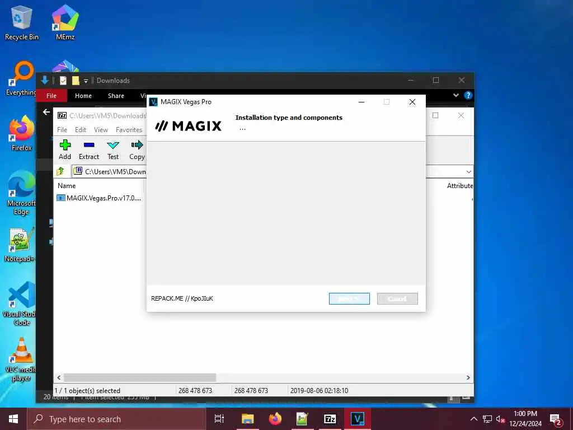This screenshot has width=573, height=430.
Task: Click the horizontal scrollbar thumb in 7-Zip
Action: coord(139,377)
